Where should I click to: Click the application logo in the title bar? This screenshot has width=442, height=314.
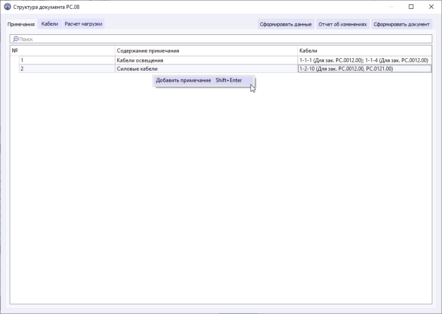click(x=6, y=7)
